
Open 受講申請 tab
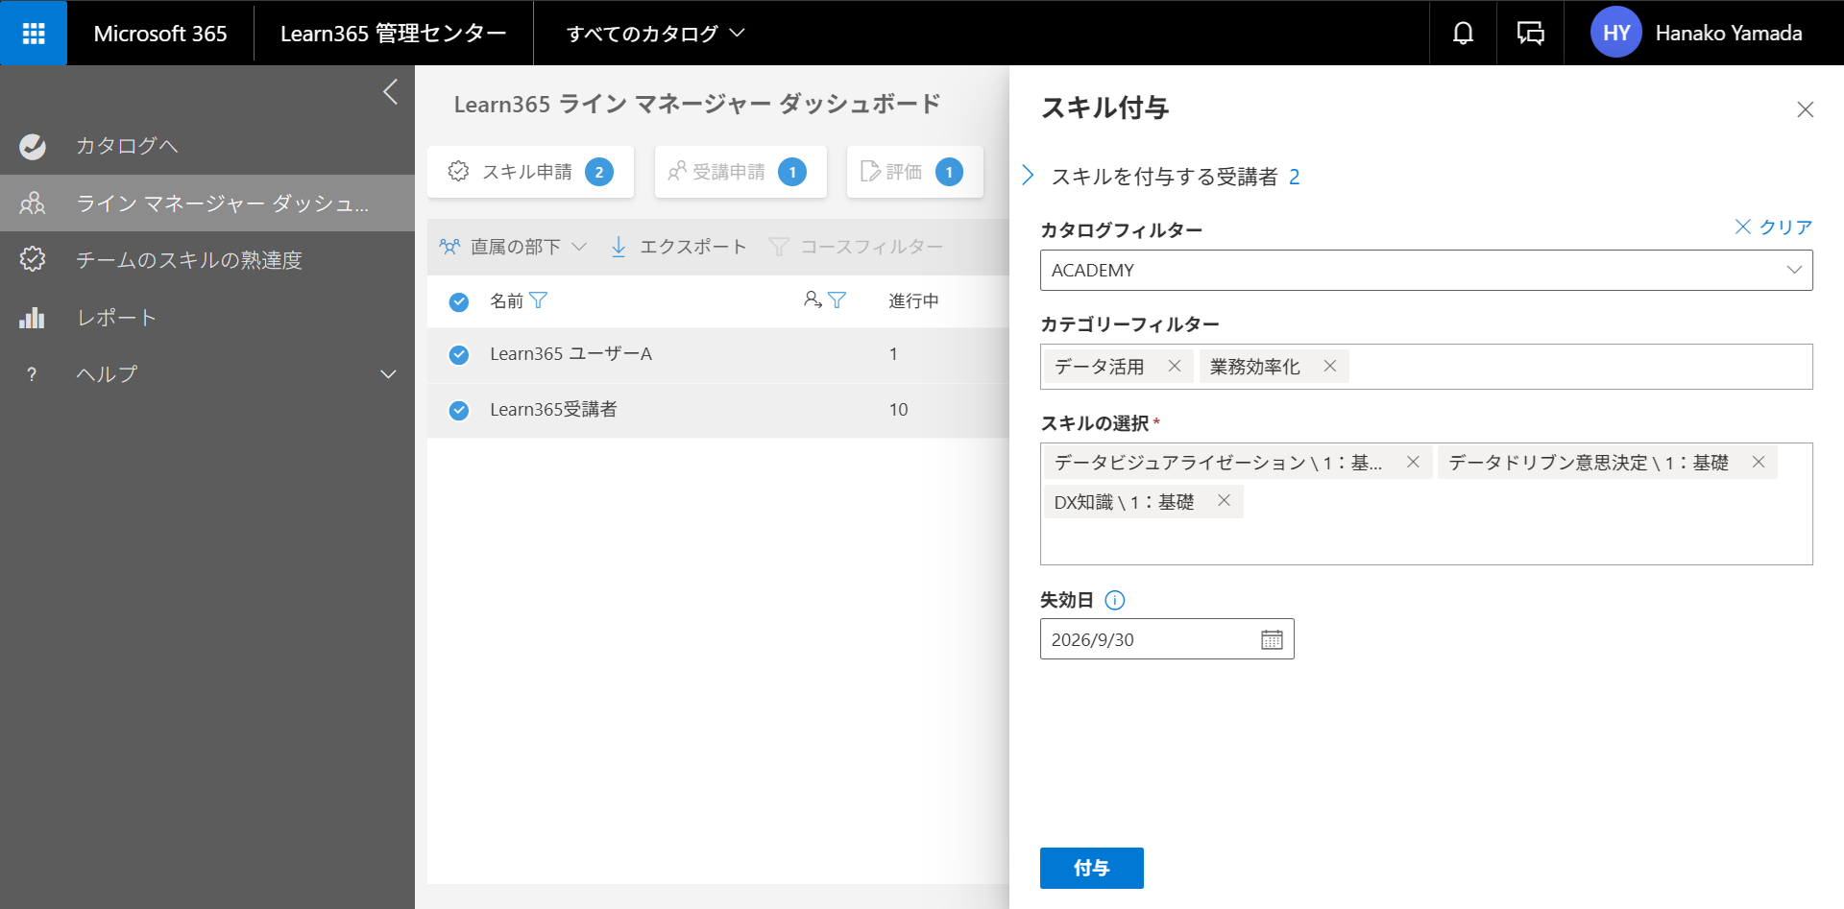pos(740,172)
